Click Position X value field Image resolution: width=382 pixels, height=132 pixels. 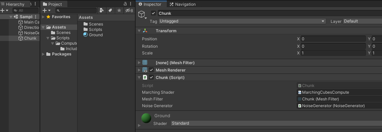pos(333,39)
